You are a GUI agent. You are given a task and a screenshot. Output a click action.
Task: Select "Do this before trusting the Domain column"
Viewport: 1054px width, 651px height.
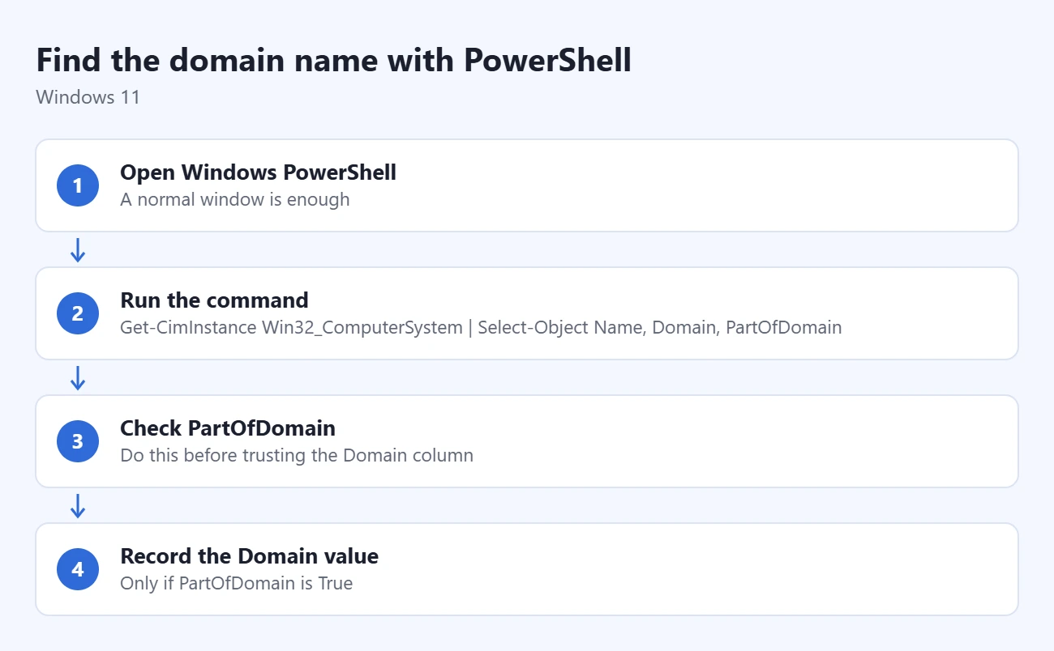(297, 455)
